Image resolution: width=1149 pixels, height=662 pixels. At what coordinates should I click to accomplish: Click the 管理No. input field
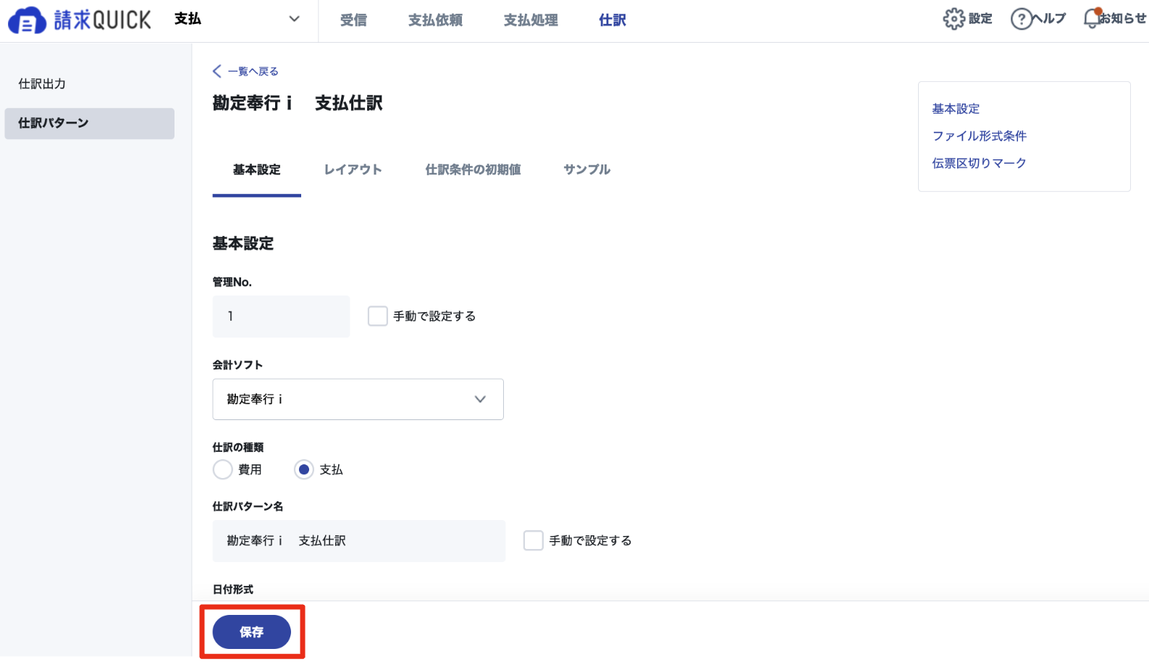coord(281,316)
